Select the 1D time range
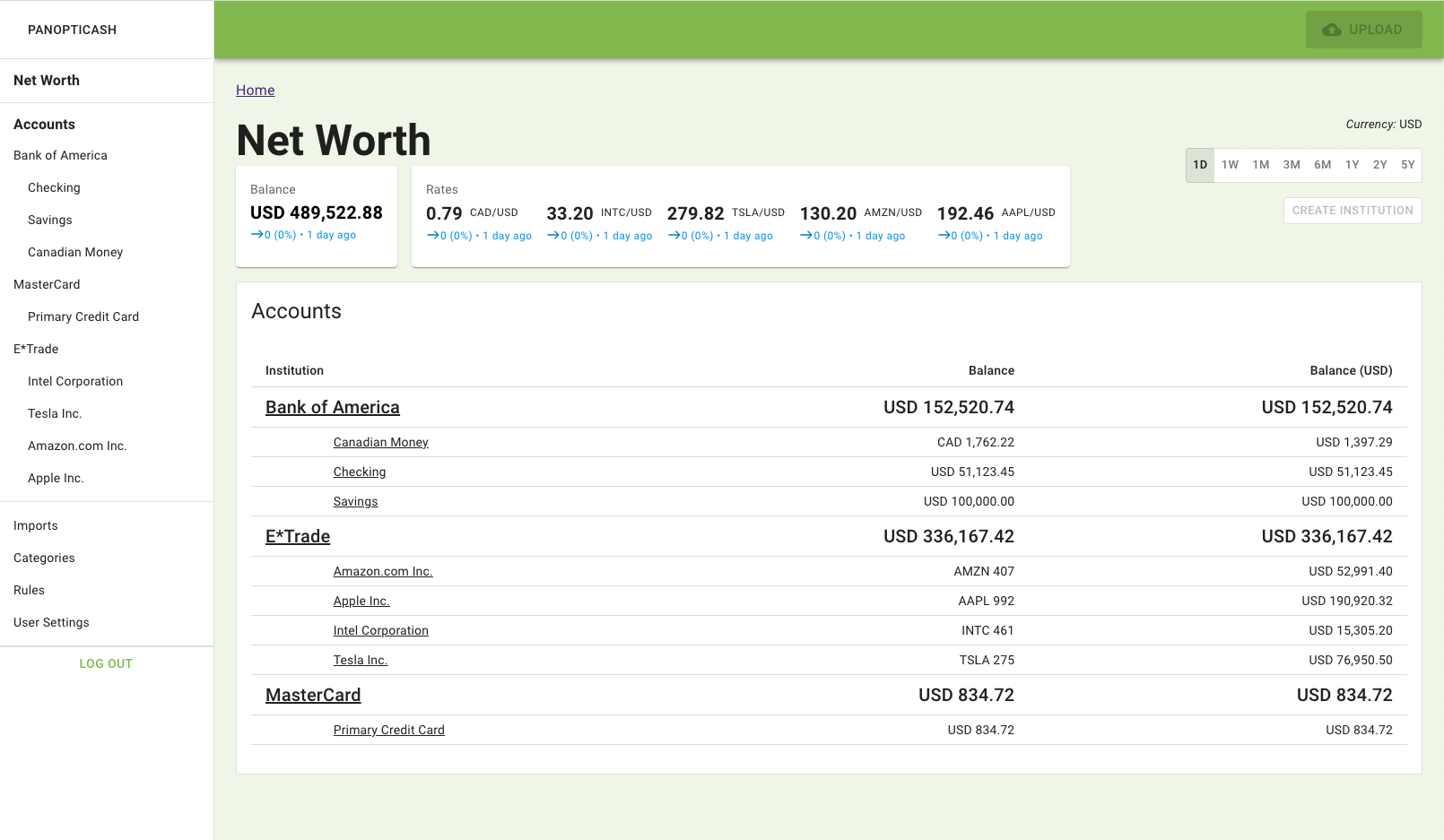1444x840 pixels. point(1200,165)
